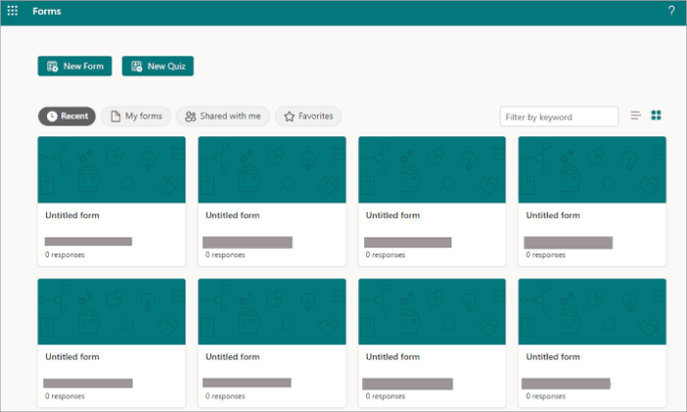Open the My forms tab
687x412 pixels.
[x=136, y=116]
